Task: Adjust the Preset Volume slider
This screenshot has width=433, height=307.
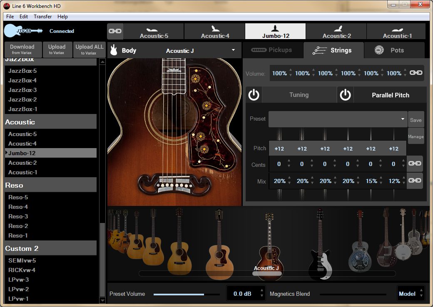Action: (187, 294)
